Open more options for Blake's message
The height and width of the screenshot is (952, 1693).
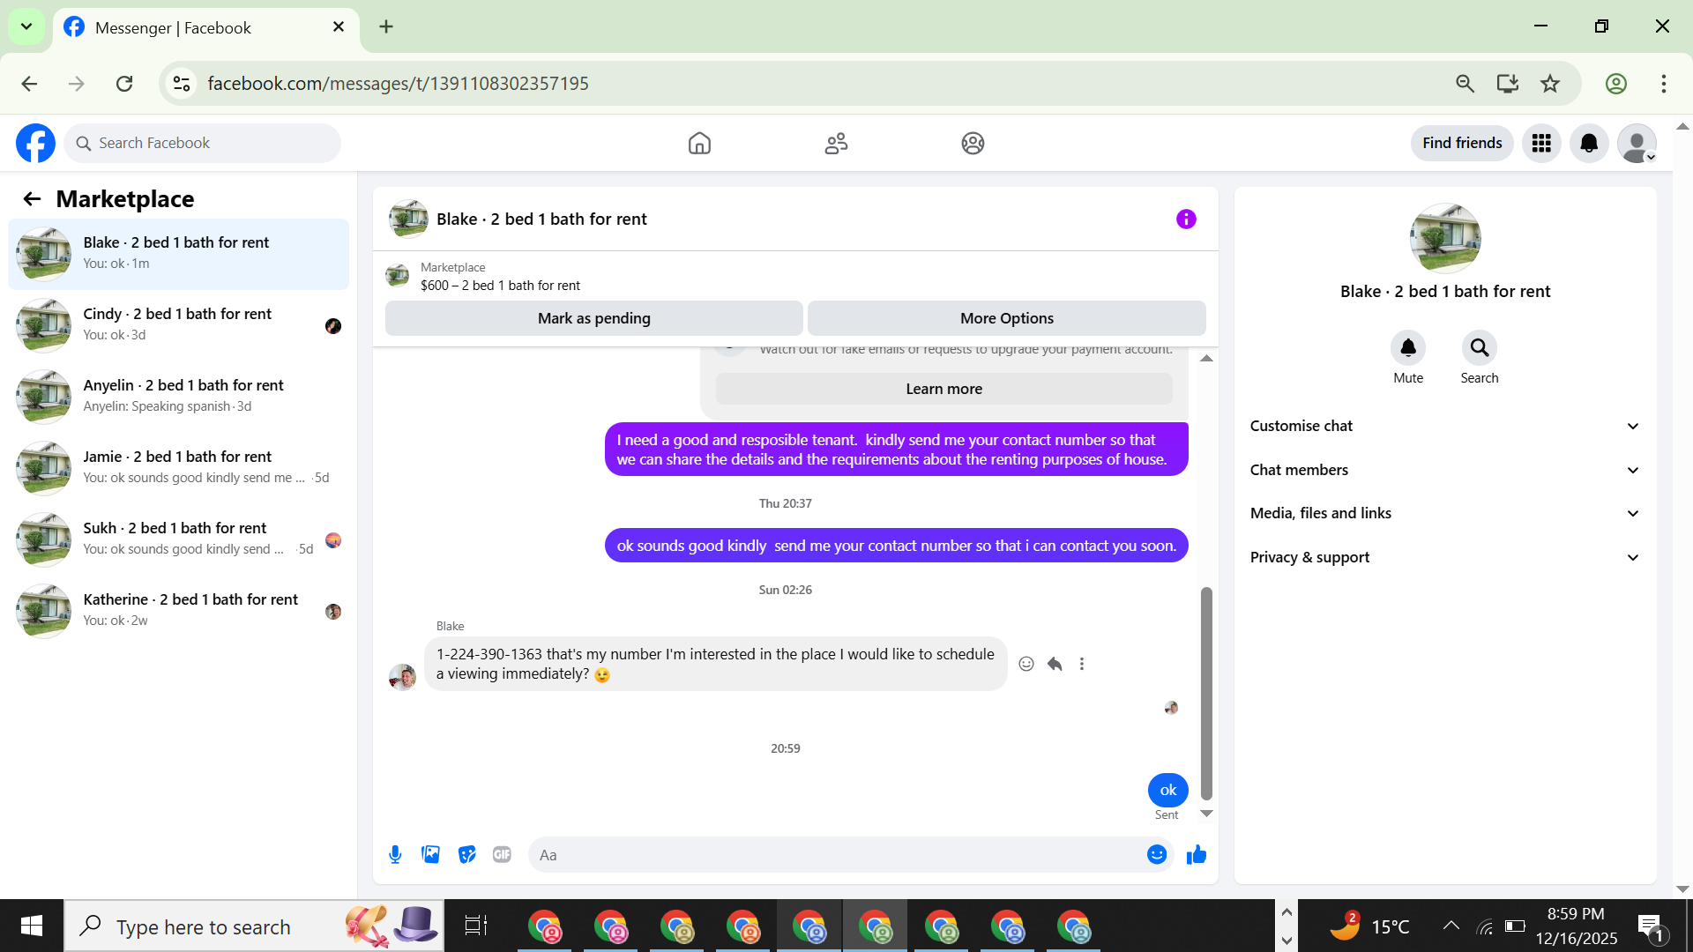(1082, 664)
